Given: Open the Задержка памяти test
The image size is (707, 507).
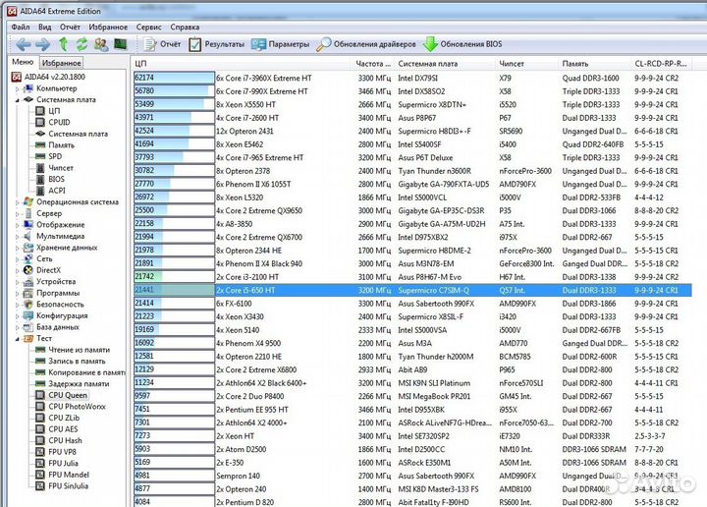Looking at the screenshot, I should tap(72, 384).
